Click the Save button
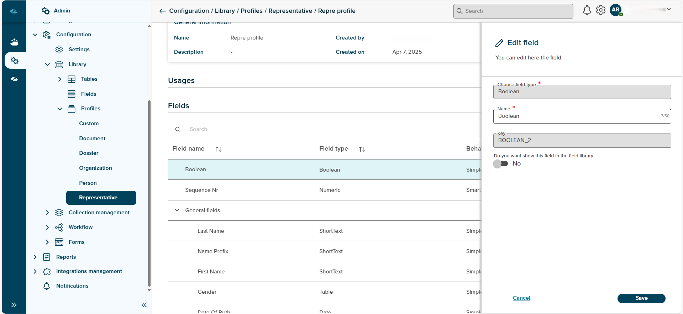Image resolution: width=683 pixels, height=314 pixels. (641, 298)
